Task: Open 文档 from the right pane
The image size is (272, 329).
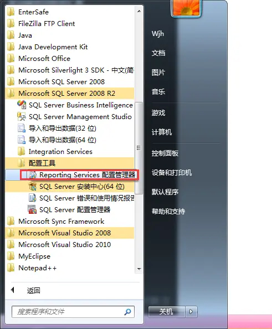Action: (158, 53)
